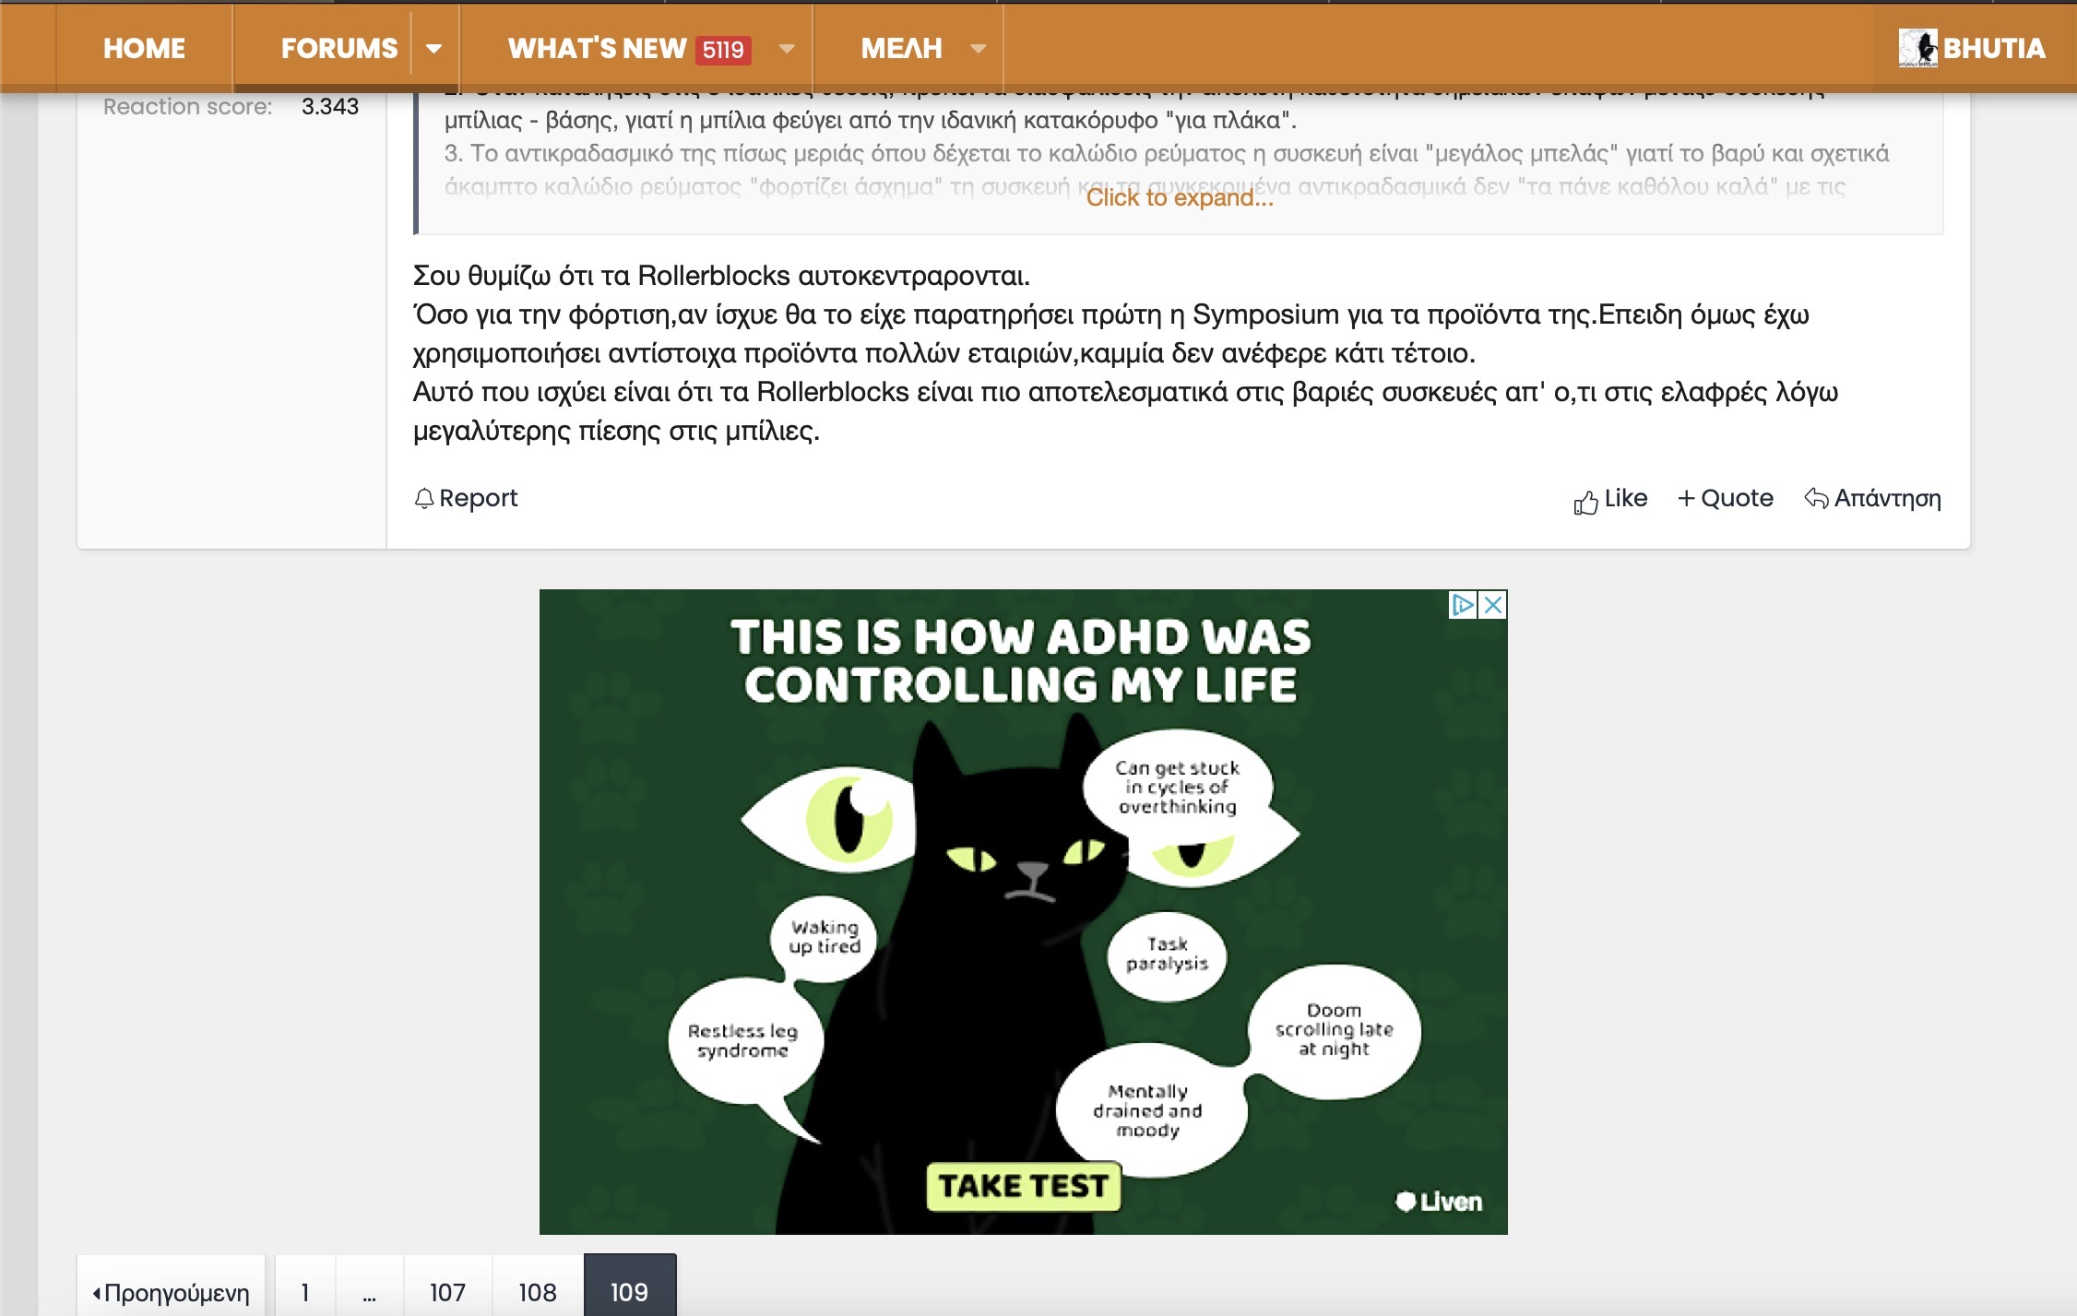Click the Liven logo in ad
Image resolution: width=2077 pixels, height=1316 pixels.
(x=1438, y=1202)
